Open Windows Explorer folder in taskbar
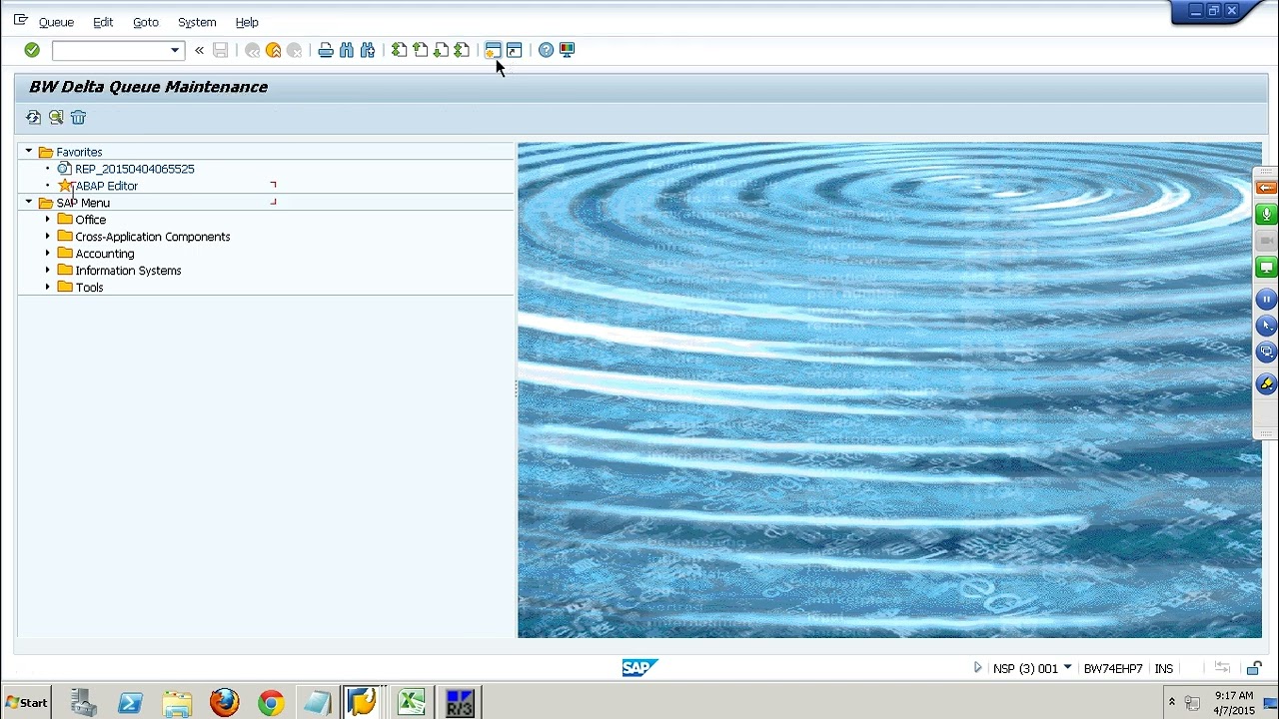The image size is (1279, 719). (x=177, y=703)
